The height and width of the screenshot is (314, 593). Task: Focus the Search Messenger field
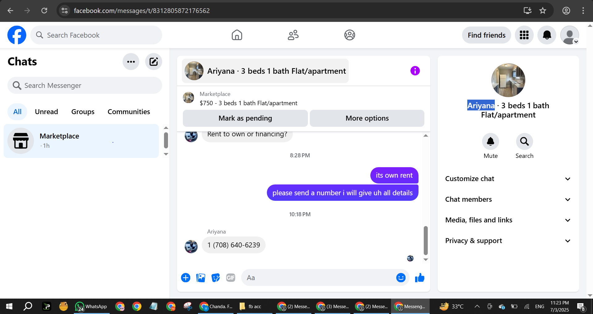[85, 85]
